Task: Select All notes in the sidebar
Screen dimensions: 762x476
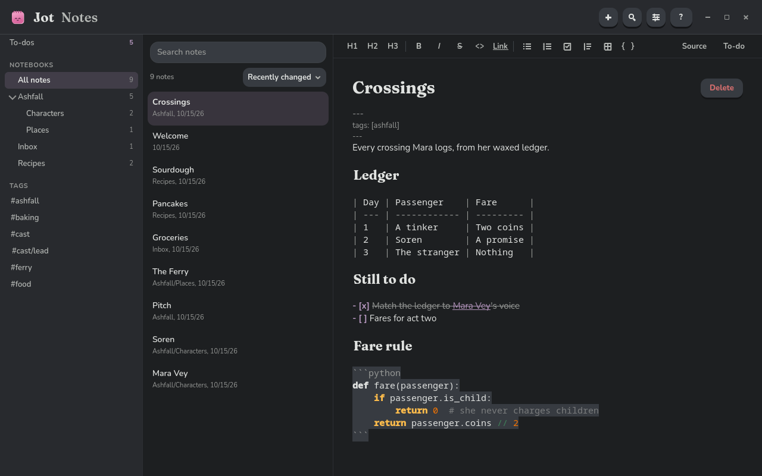Action: (71, 80)
